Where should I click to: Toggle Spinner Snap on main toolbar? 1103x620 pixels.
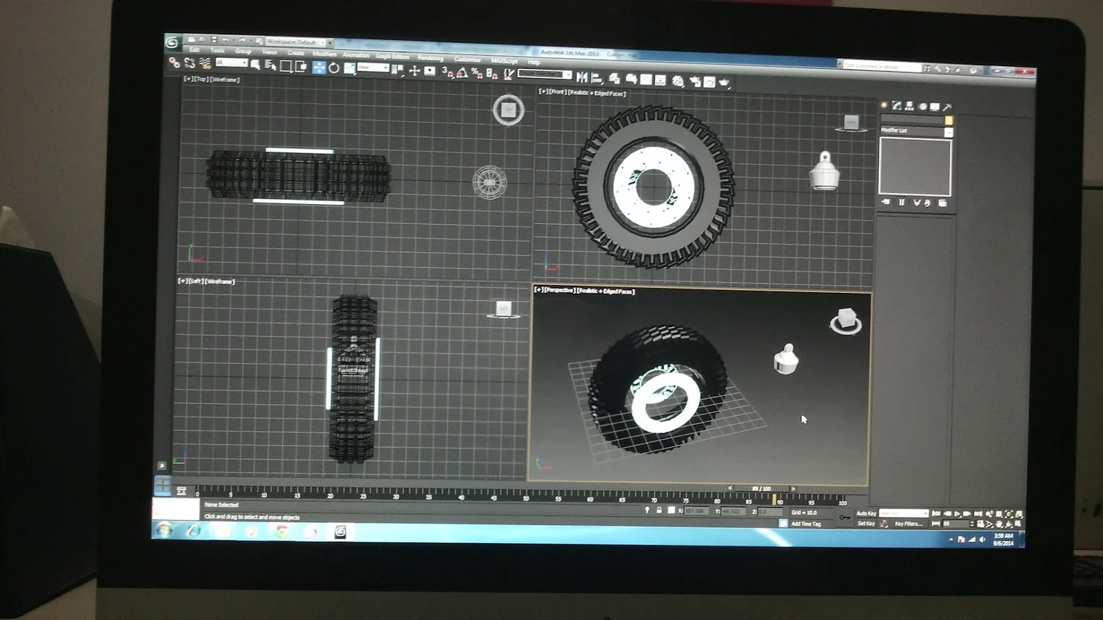tap(492, 74)
